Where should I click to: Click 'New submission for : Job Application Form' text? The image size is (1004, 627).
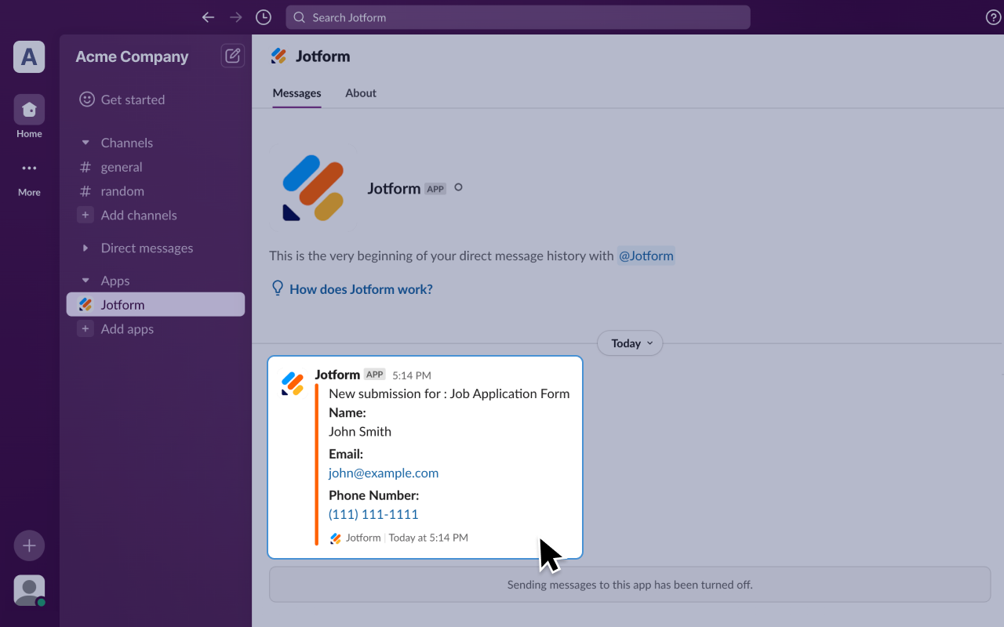(x=449, y=393)
